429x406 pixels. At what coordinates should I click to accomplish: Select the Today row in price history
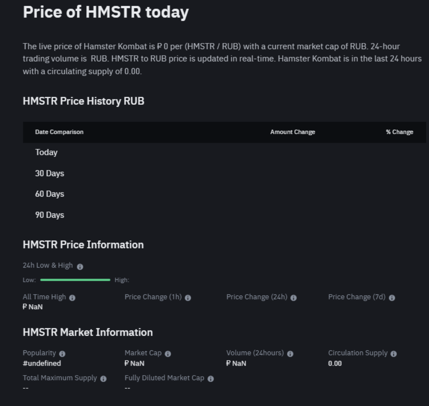click(46, 152)
